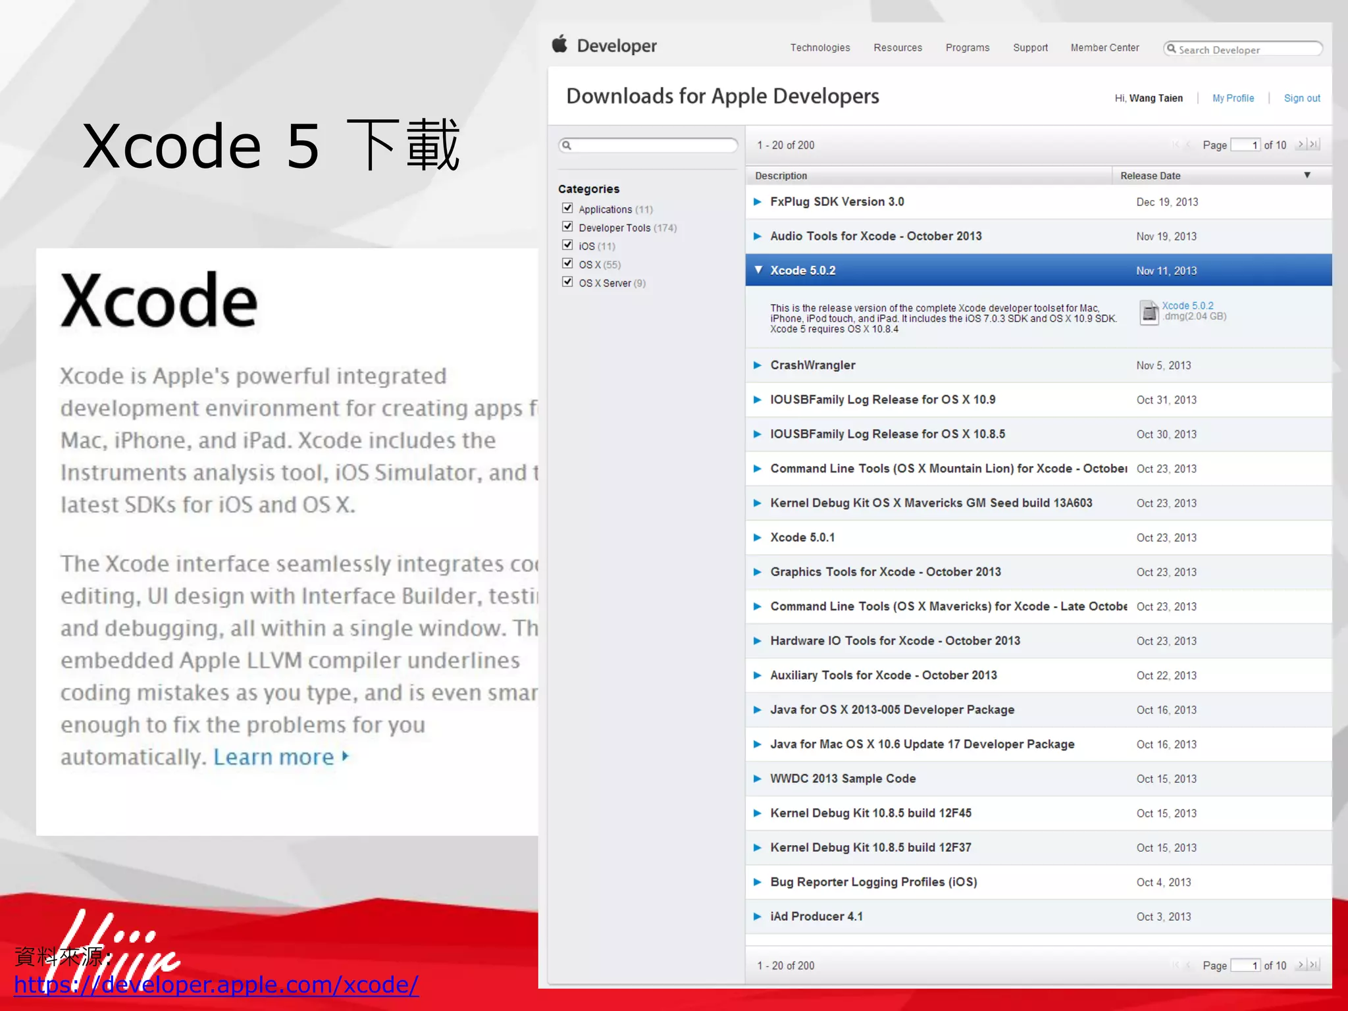Image resolution: width=1348 pixels, height=1011 pixels.
Task: Expand IOUSBFamily Log Release for OS X 10.8.5
Action: click(x=758, y=434)
